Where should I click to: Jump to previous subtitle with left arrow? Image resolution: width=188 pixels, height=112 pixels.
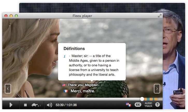pos(8,89)
